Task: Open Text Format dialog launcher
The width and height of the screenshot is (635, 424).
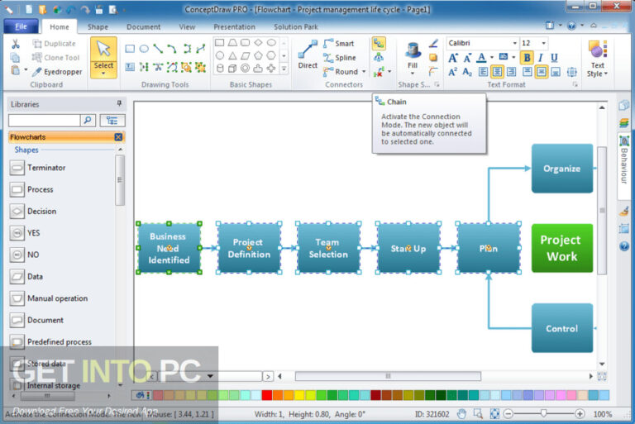Action: pos(575,84)
